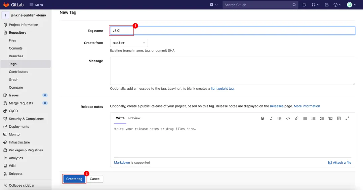Click the Create tag button
The image size is (363, 190).
pyautogui.click(x=74, y=179)
